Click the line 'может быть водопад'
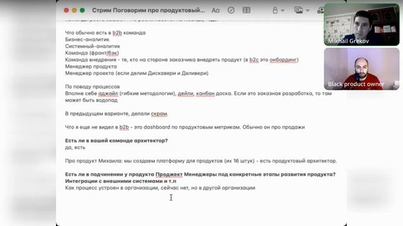Screen dimensions: 403x226 pyautogui.click(x=91, y=100)
